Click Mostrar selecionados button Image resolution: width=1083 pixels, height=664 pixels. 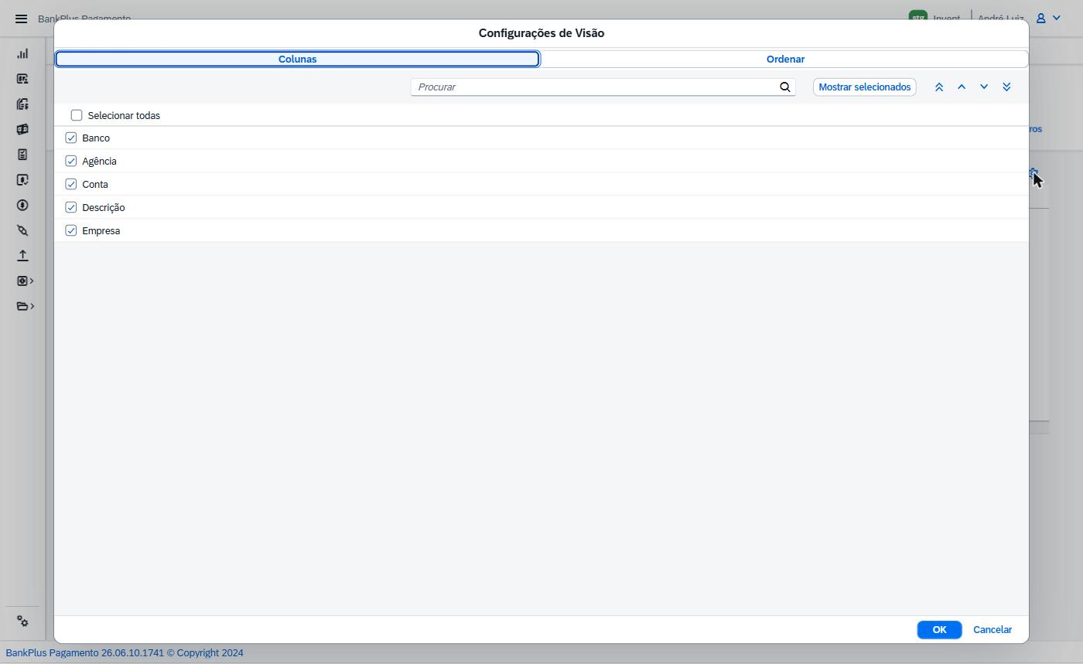(x=865, y=87)
